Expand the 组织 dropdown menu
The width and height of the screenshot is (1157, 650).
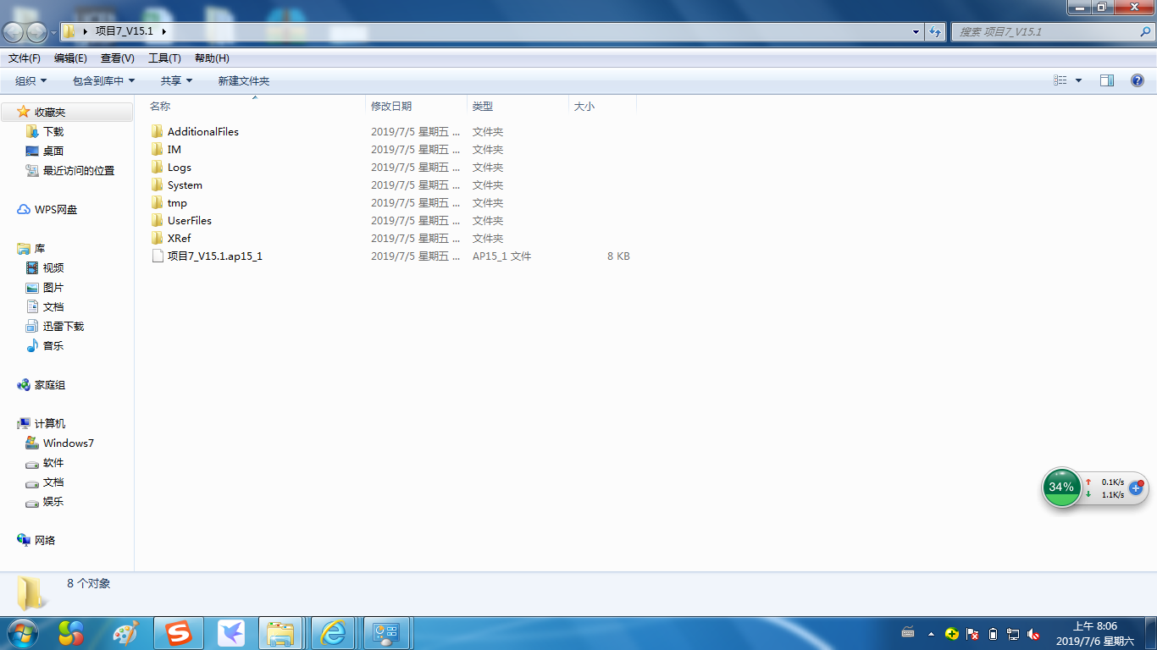click(x=31, y=81)
